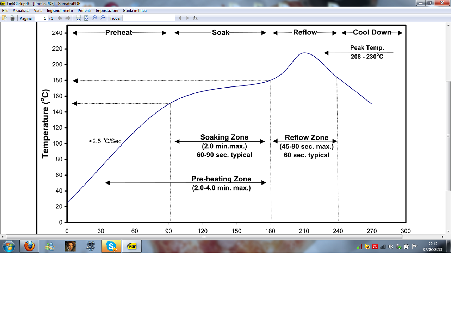Open the Preferiti menu
451x316 pixels.
coord(84,11)
